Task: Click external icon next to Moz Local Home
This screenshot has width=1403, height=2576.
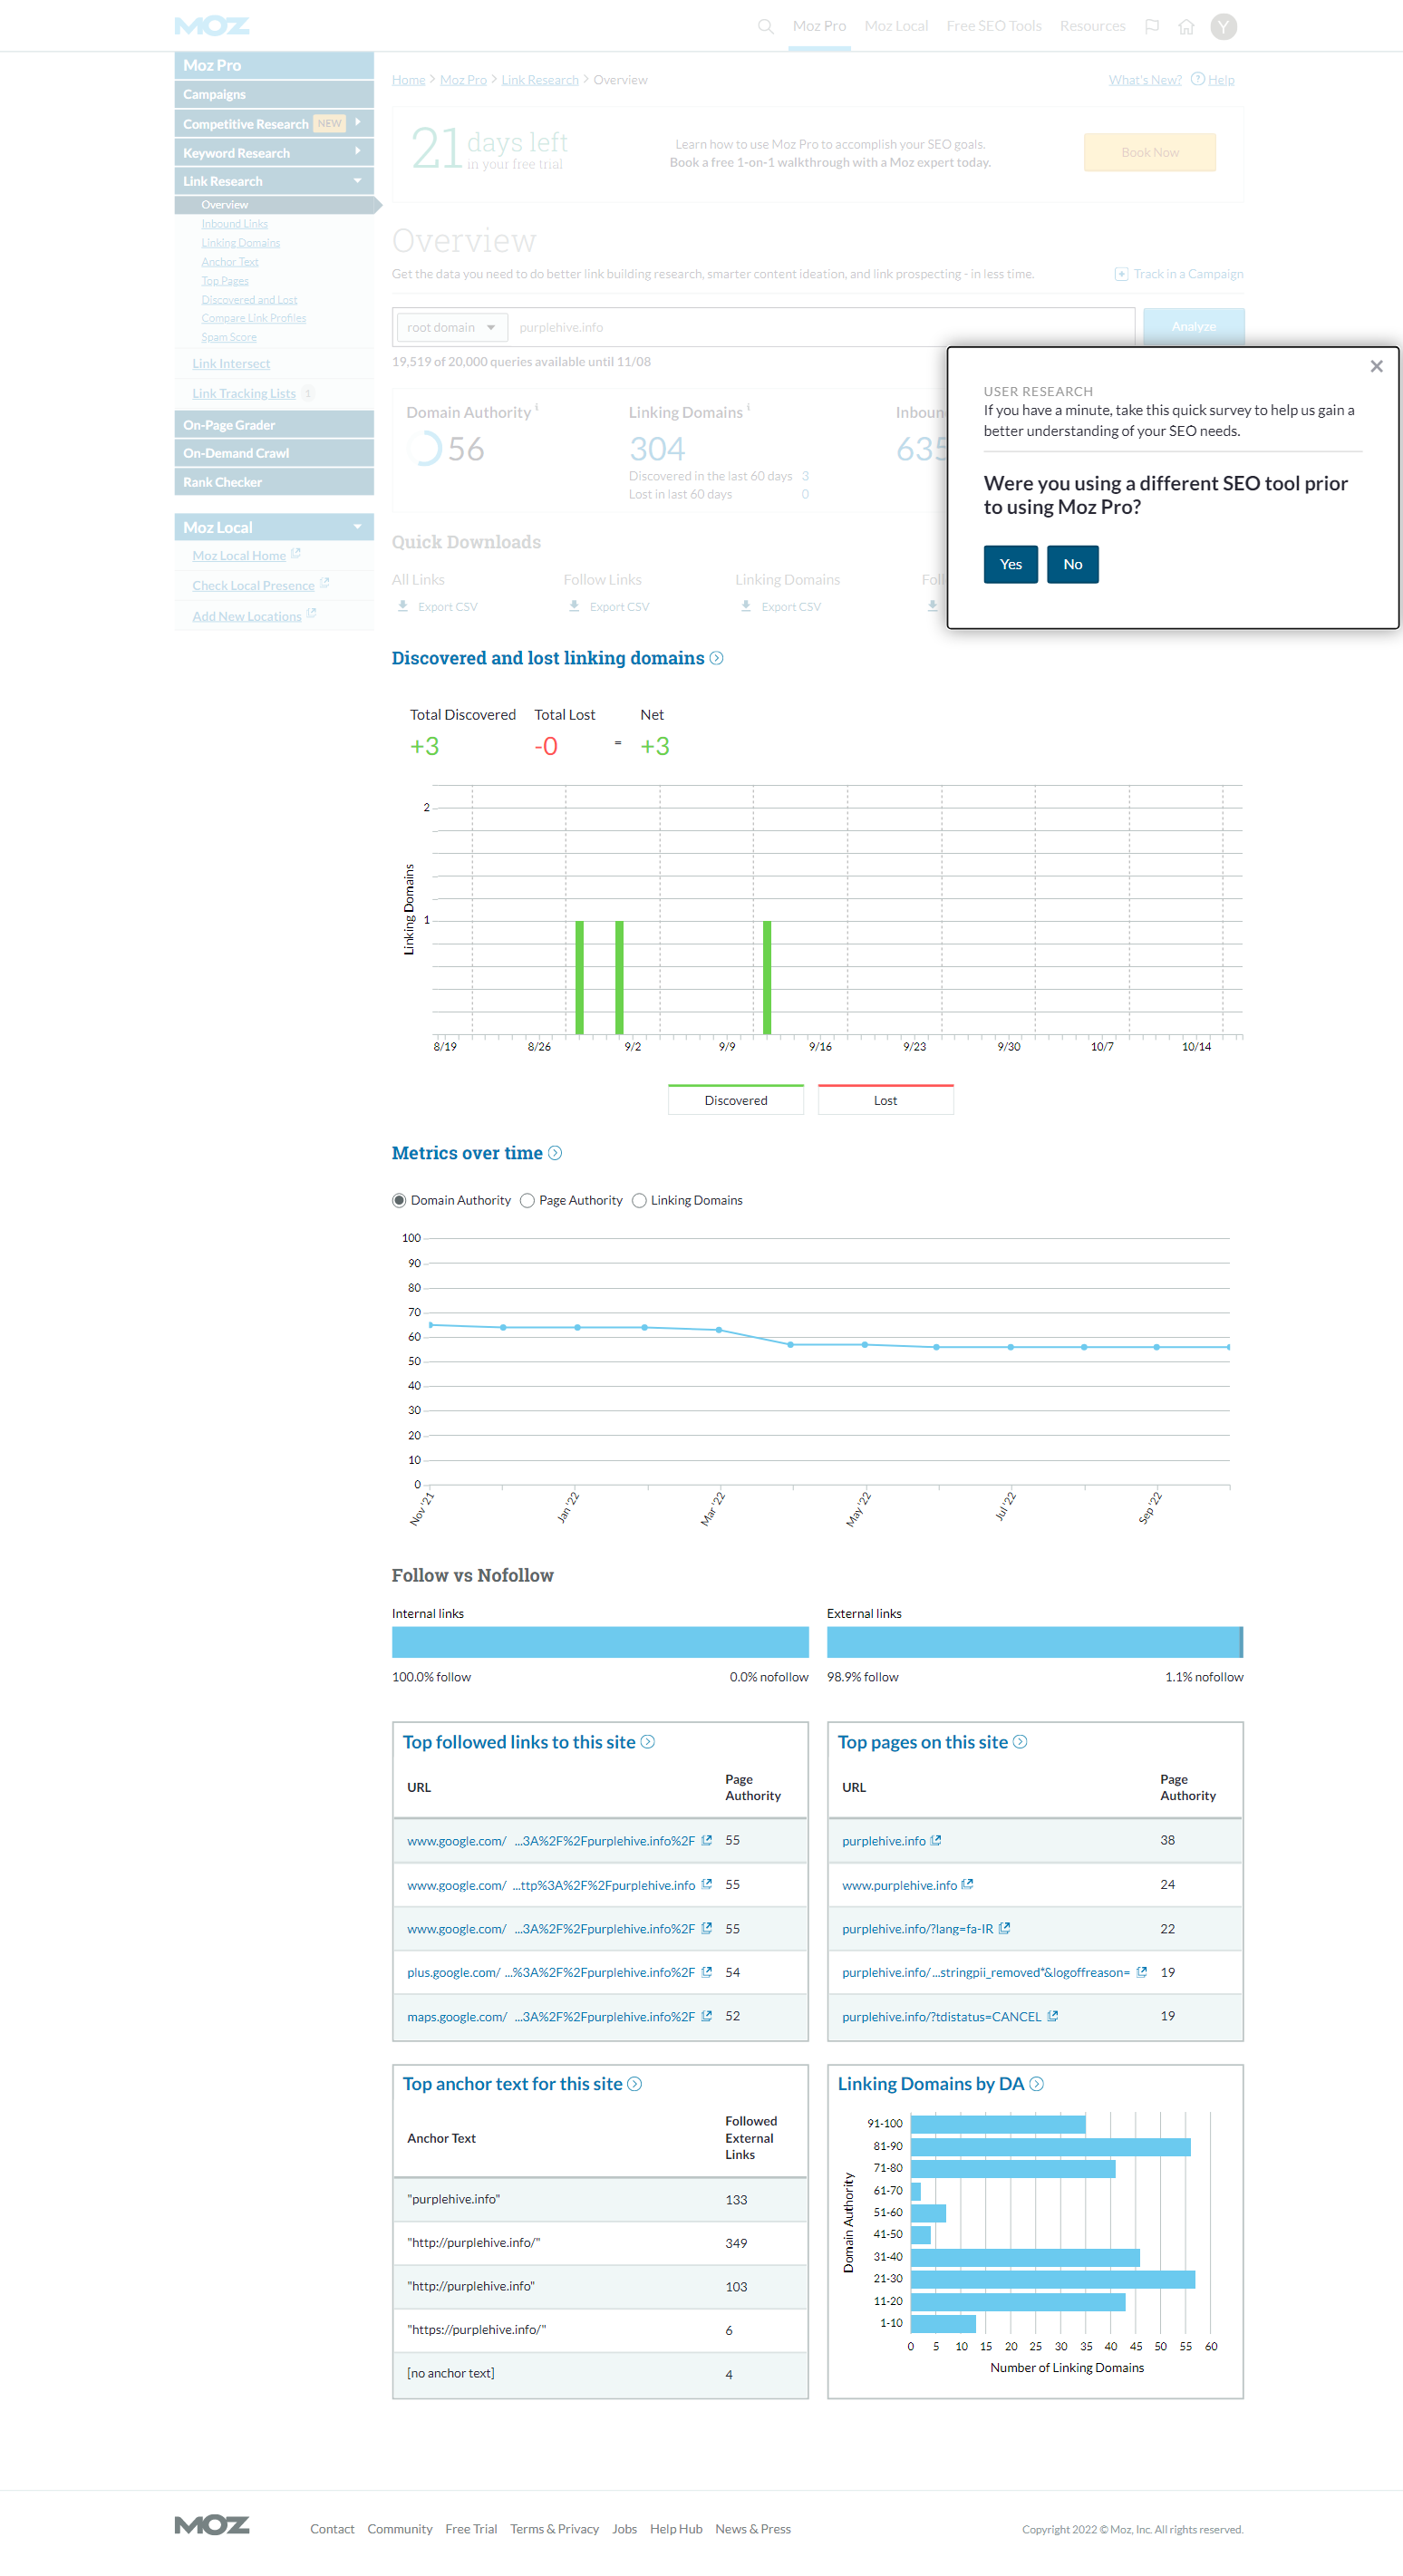Action: (295, 553)
